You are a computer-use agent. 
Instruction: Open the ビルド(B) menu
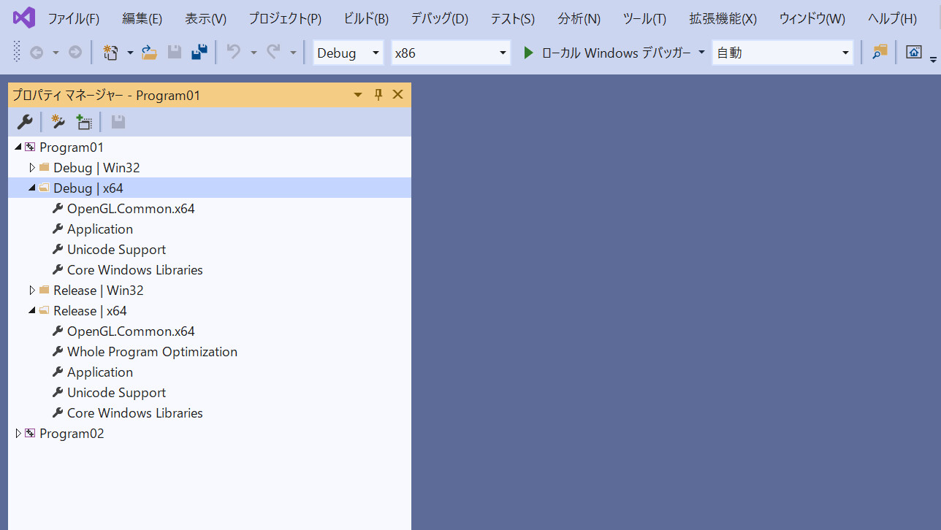pyautogui.click(x=366, y=19)
